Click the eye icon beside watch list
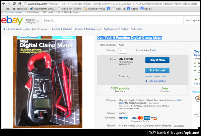Image resolution: width=201 pixels, height=136 pixels. (x=146, y=77)
